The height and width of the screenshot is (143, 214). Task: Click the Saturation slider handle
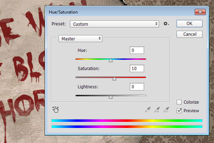114,79
